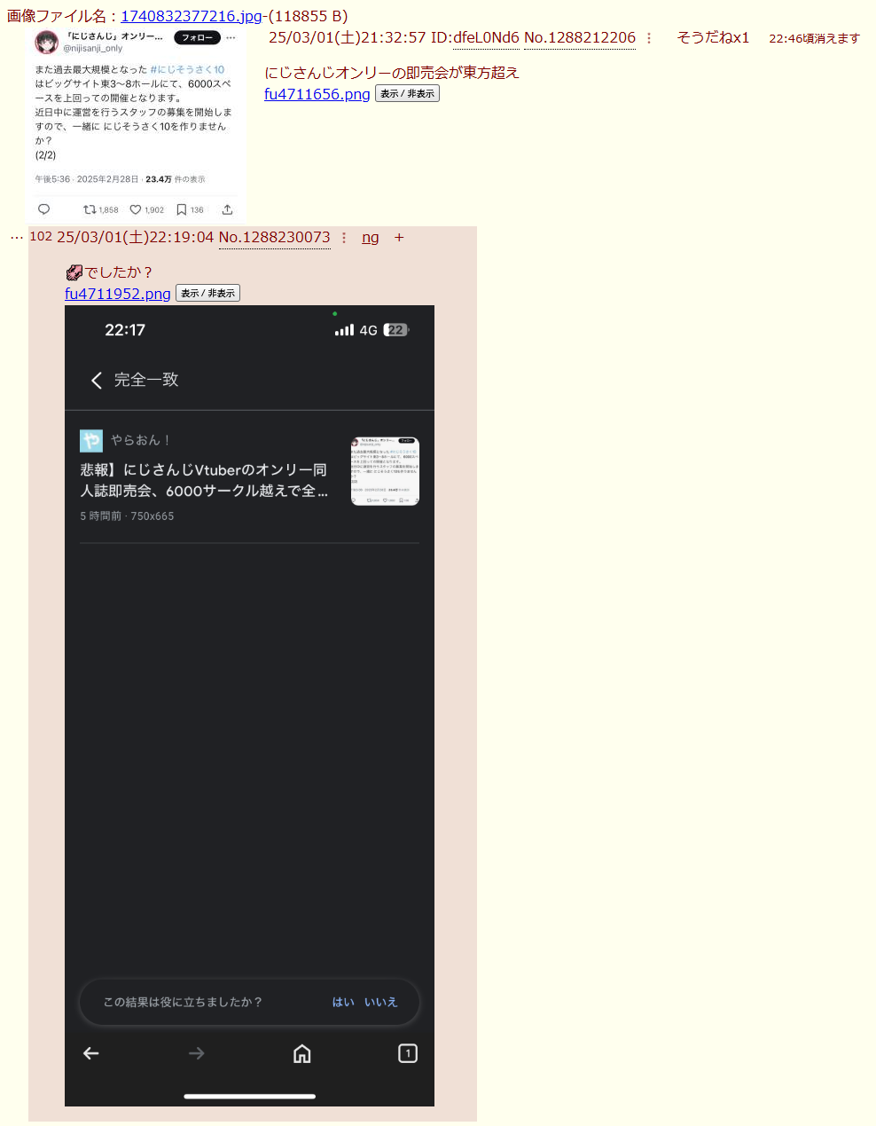
Task: Click the ng link on reply 102
Action: point(371,238)
